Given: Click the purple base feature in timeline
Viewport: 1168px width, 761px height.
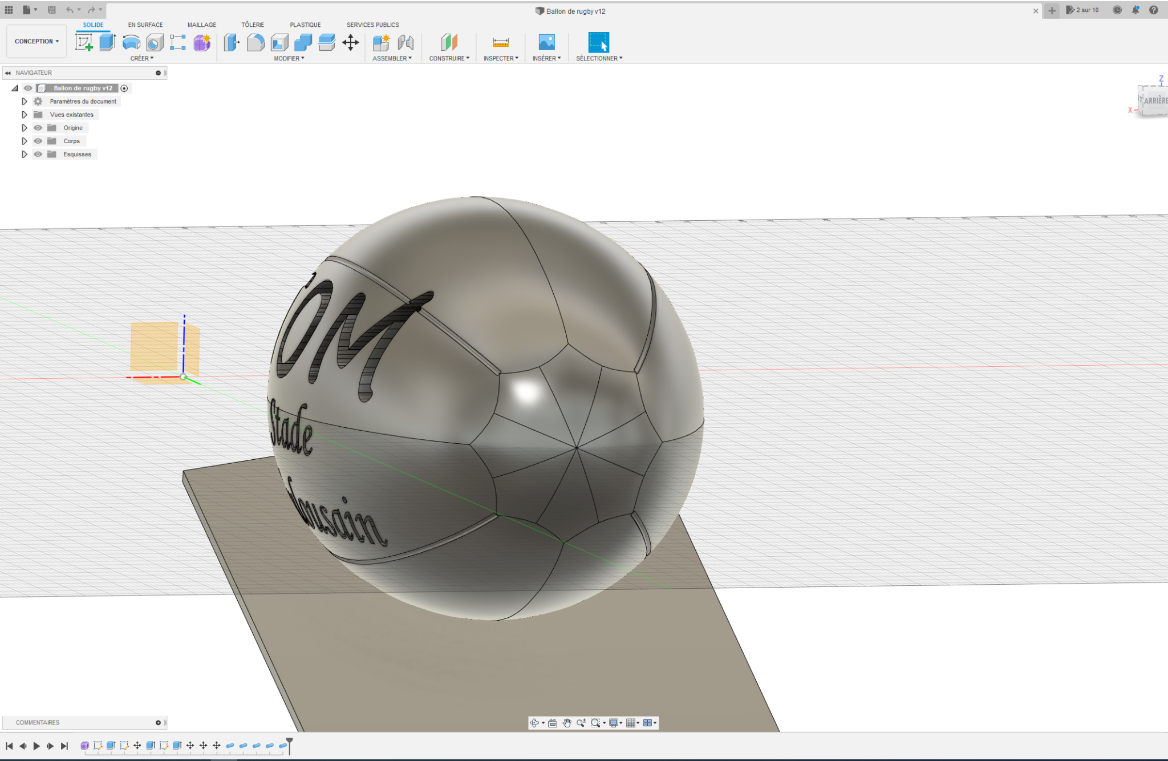Looking at the screenshot, I should (84, 746).
